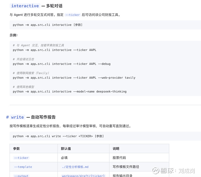Viewport: 201px width, 177px height.
Task: Click the comment '# 使用其他模型'
Action: coord(23,87)
